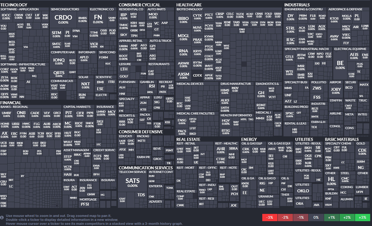Select the BBIO biotechnology tile
Screen dimensions: 372x226
[x=183, y=20]
